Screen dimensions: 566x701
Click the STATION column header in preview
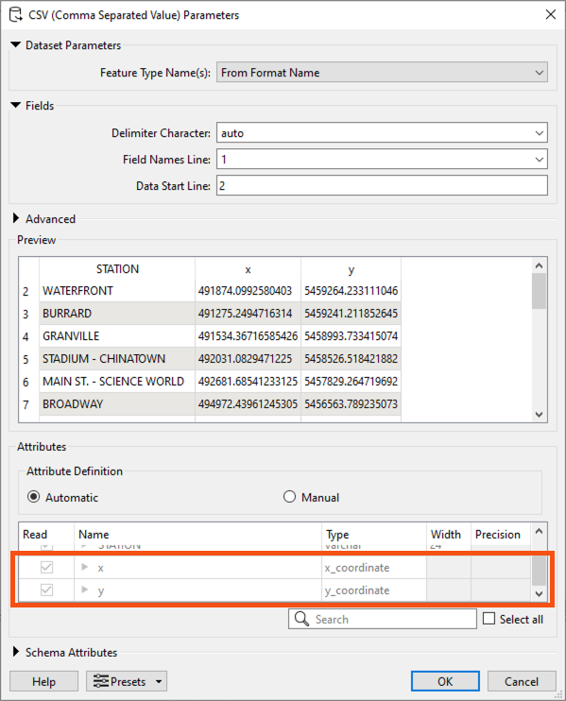coord(117,268)
